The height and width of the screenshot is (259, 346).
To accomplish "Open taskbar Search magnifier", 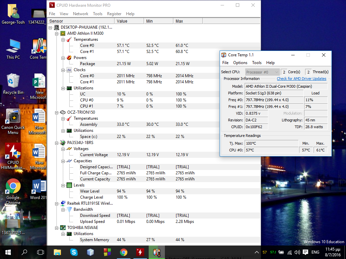I will click(x=24, y=252).
